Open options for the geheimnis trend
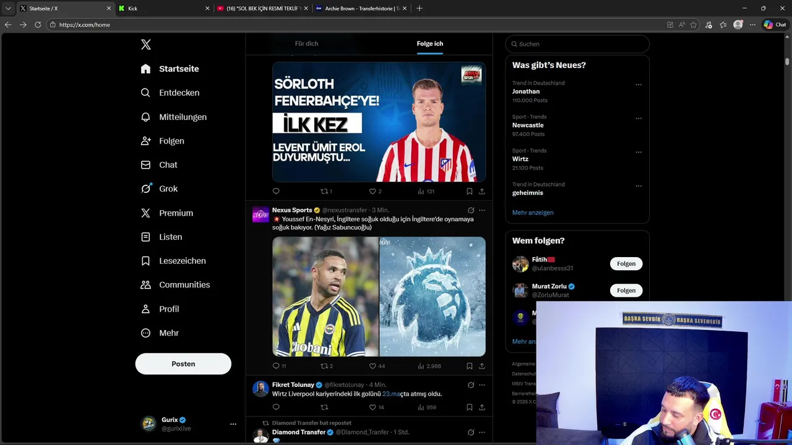 [639, 186]
